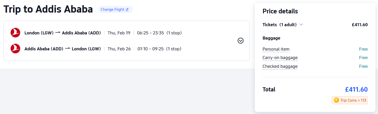This screenshot has height=114, width=378.
Task: Click the Turkish Airlines logo on outbound flight
Action: 15,33
